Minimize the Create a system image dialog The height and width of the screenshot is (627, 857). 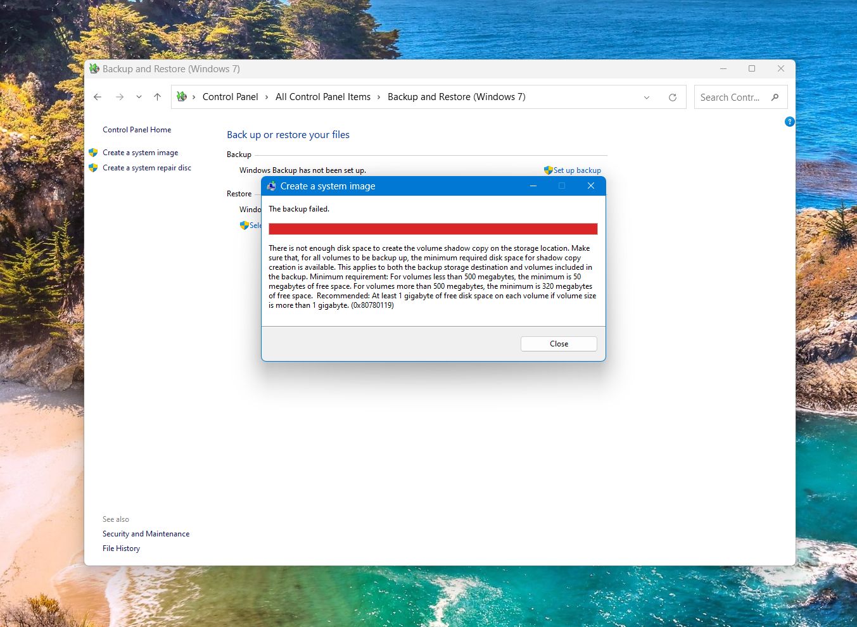[x=533, y=186]
